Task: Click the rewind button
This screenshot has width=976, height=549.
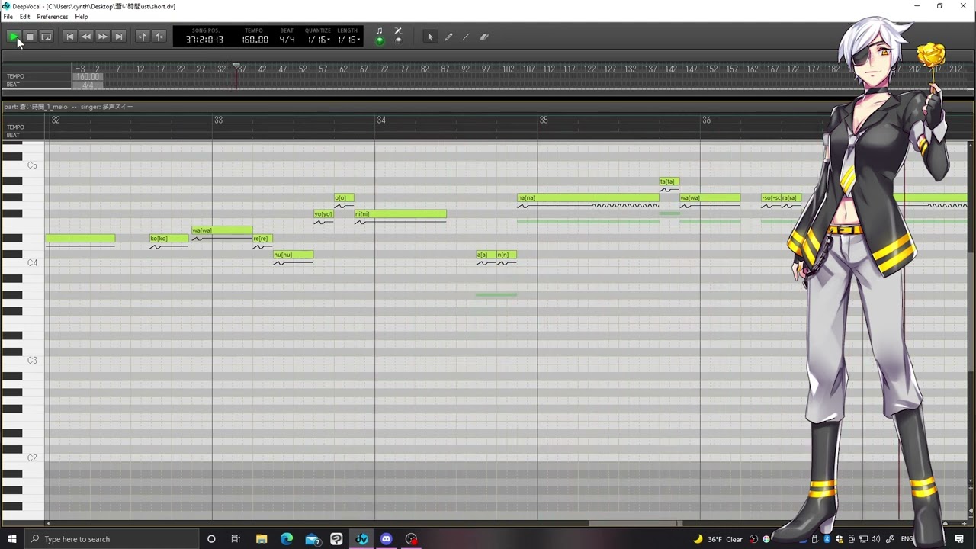Action: [86, 36]
